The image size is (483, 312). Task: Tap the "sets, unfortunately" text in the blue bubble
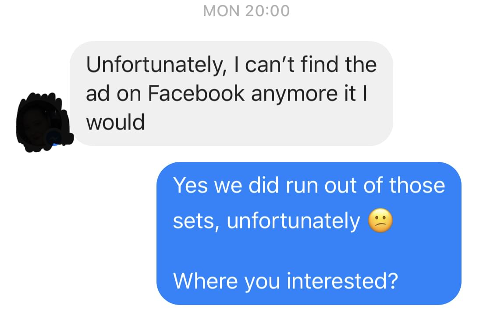click(x=266, y=221)
